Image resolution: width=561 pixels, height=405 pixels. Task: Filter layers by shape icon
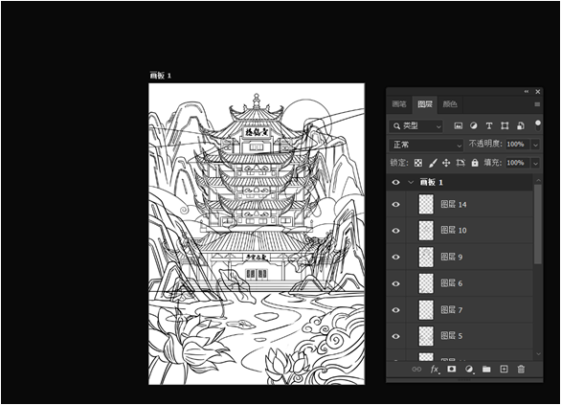coord(505,126)
